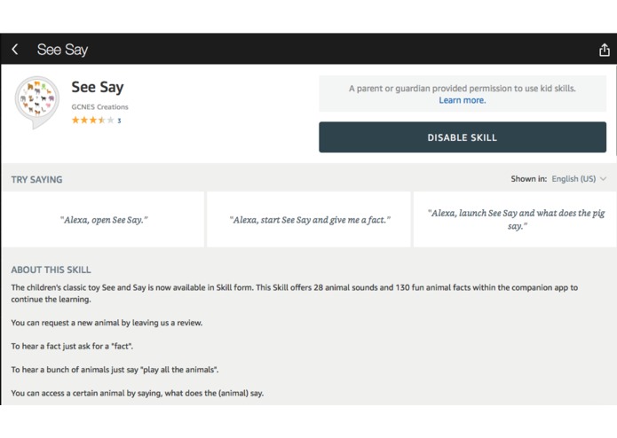This screenshot has width=617, height=438.
Task: Click the "28 animal sounds" description paragraph
Action: tap(295, 293)
